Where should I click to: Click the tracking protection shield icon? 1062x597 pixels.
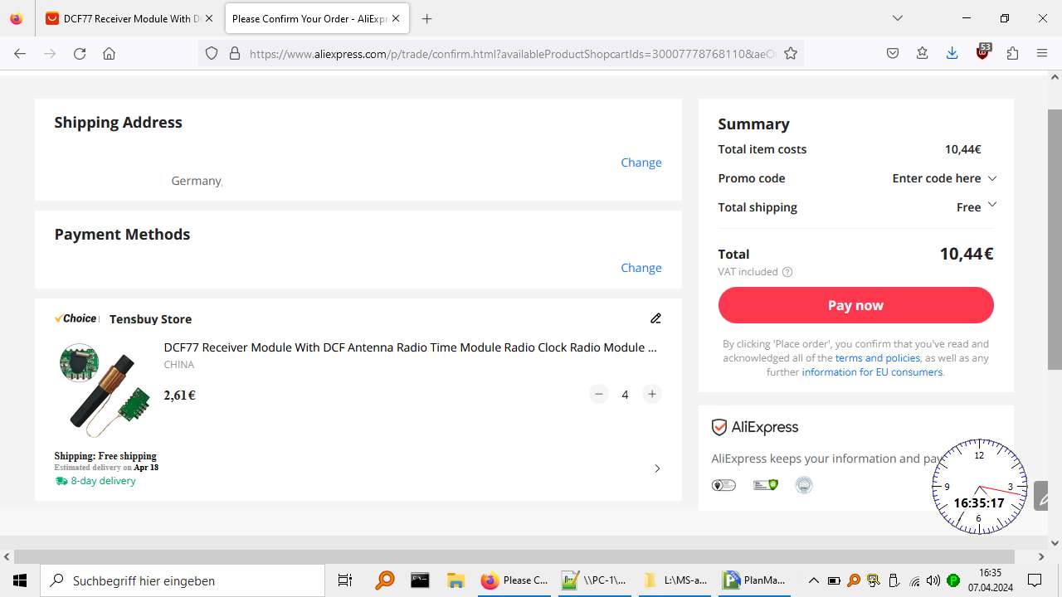212,53
